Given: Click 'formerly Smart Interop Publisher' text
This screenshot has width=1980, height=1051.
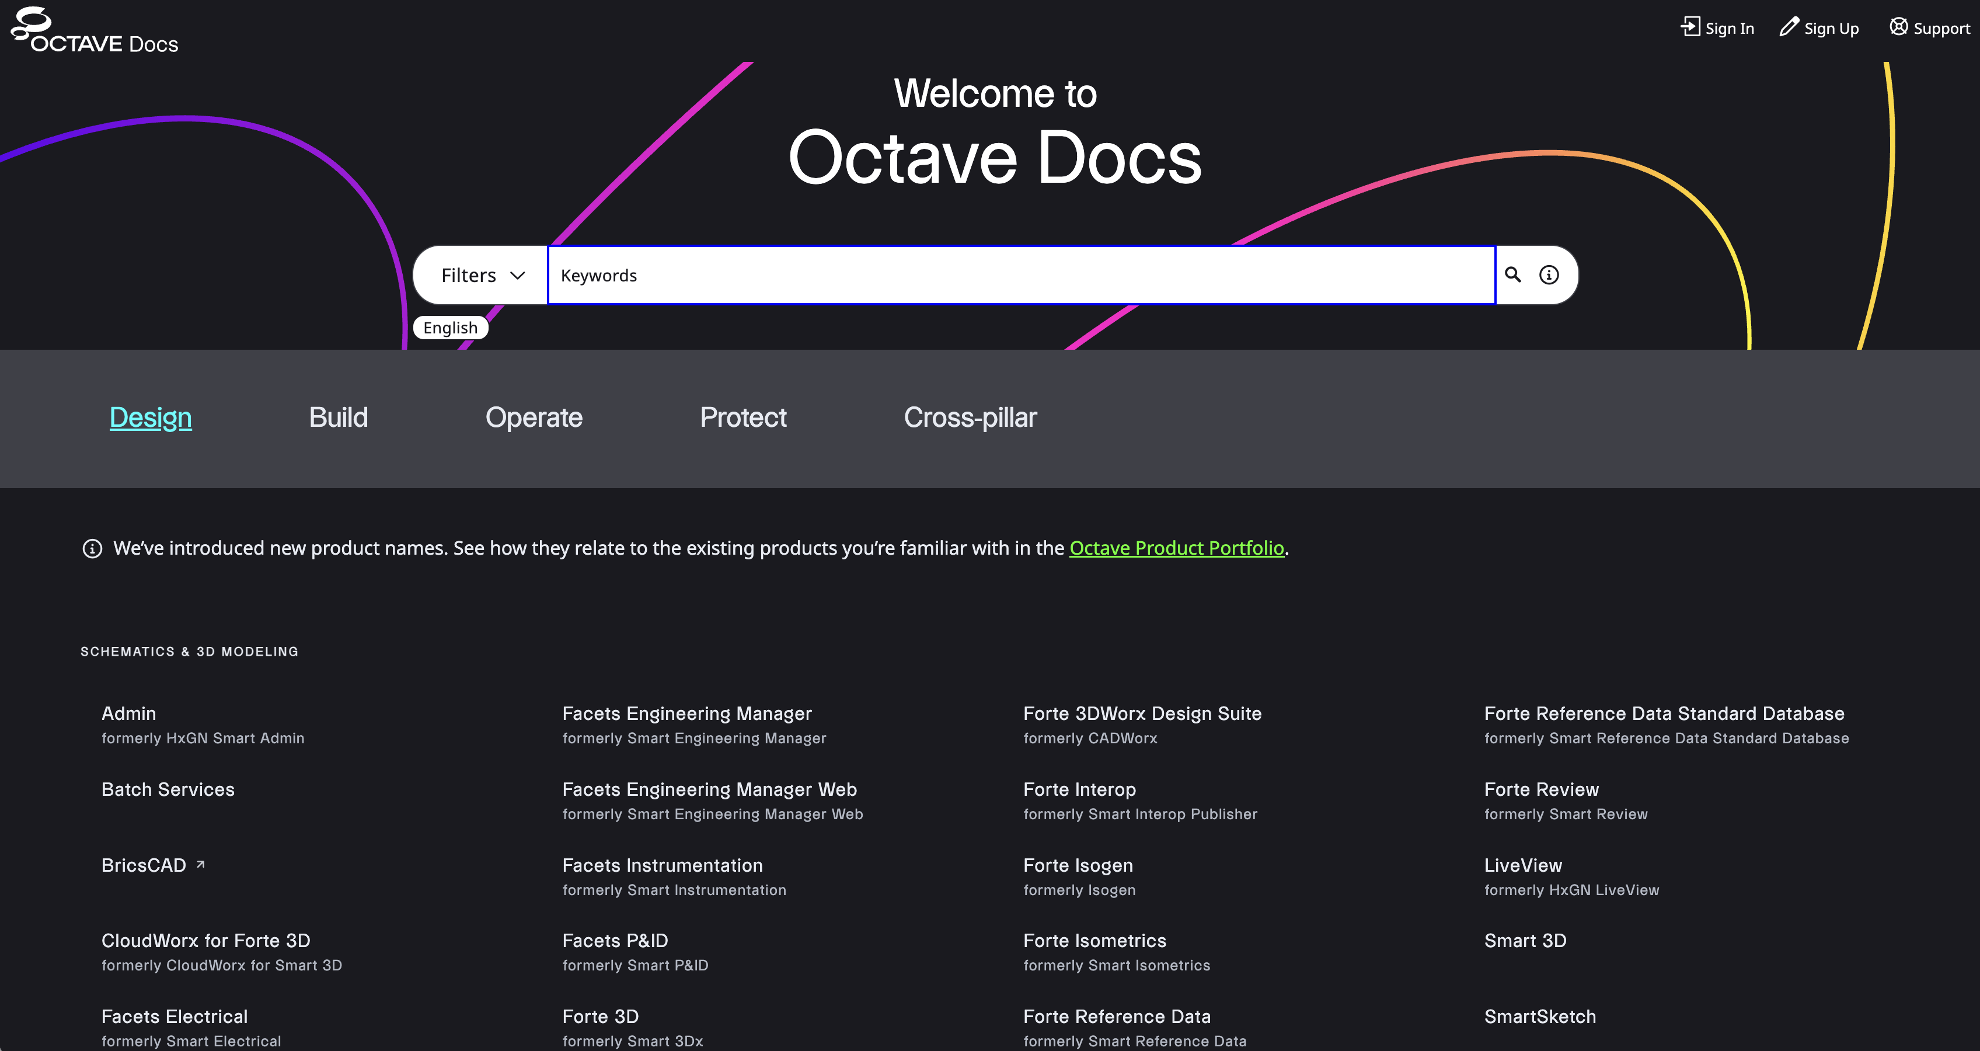Looking at the screenshot, I should coord(1140,814).
